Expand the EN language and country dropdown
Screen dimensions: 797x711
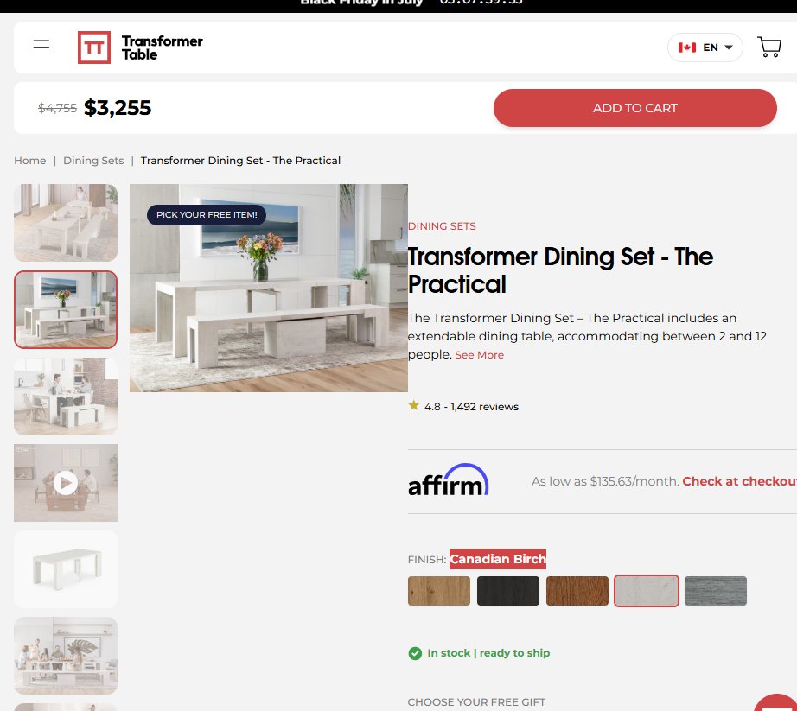705,48
